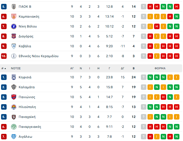Click the ΦΟΡΜΑ column header
This screenshot has width=183, height=141.
click(x=160, y=68)
